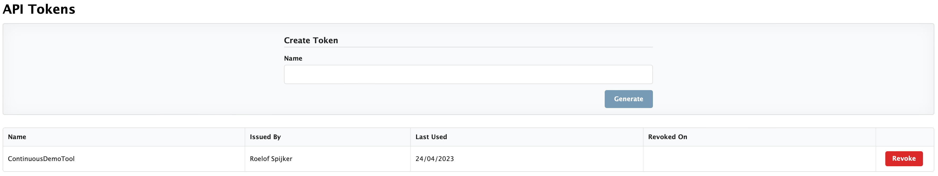Click the Name field label above the input
Image resolution: width=938 pixels, height=176 pixels.
point(293,58)
